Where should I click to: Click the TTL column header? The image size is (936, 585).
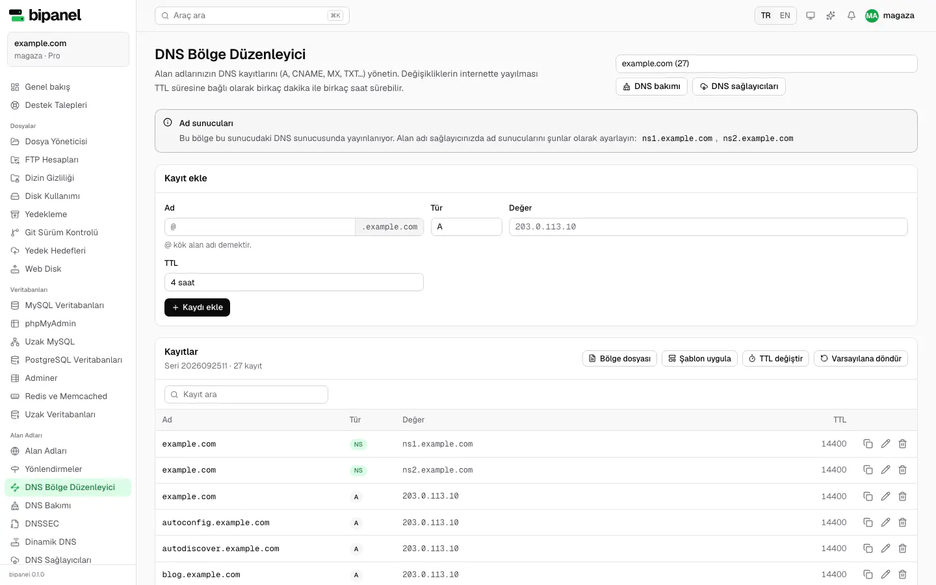click(x=840, y=420)
